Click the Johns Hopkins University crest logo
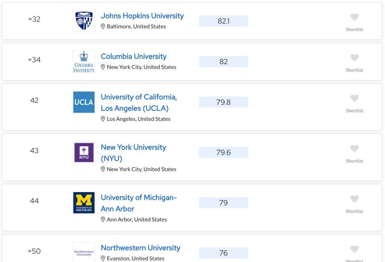The height and width of the screenshot is (262, 385). (84, 21)
